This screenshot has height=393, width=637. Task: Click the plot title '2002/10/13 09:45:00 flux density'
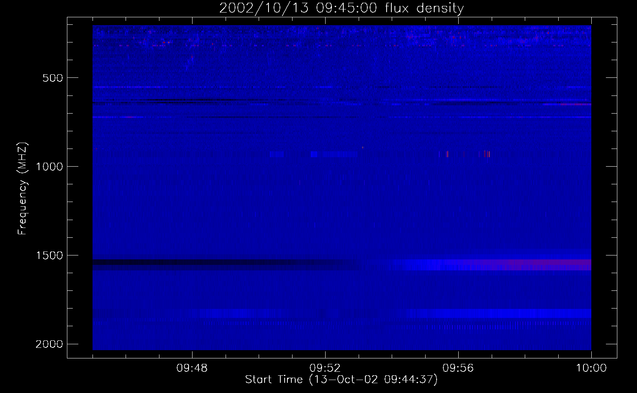[341, 8]
